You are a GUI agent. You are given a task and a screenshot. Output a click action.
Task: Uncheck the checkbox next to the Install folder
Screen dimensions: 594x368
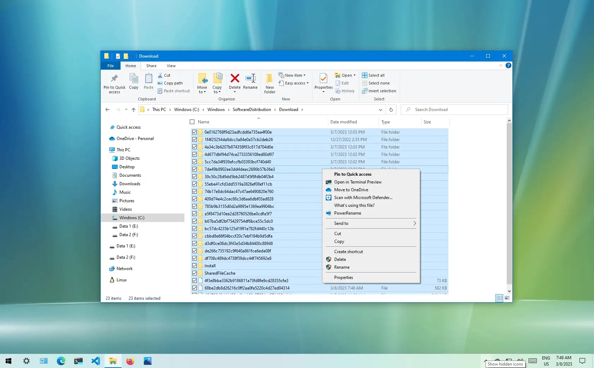pyautogui.click(x=195, y=265)
